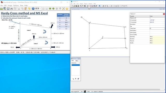The image size is (166, 93).
Task: Click the IrfanView Print icon
Action: [11, 9]
